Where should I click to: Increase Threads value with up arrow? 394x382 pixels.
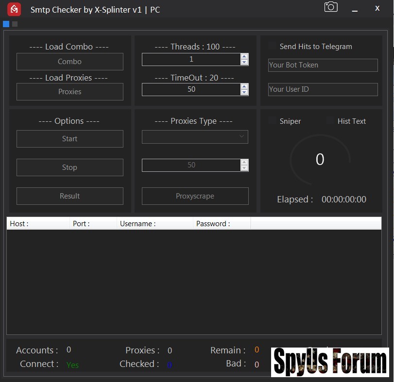click(244, 56)
